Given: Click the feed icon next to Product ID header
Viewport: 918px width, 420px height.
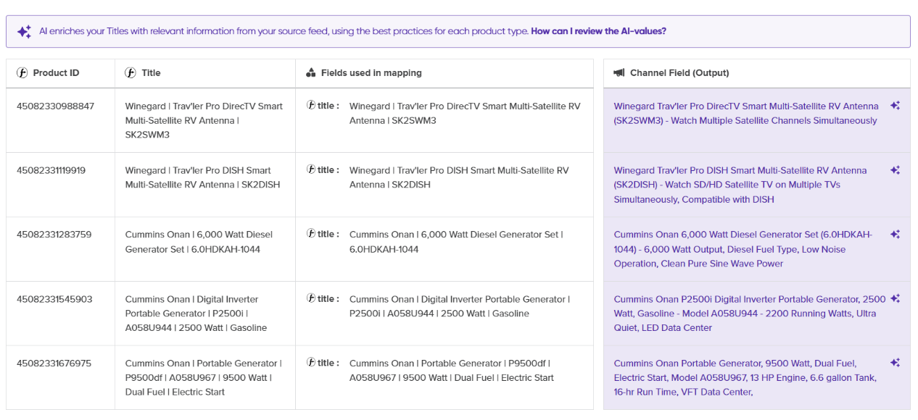Looking at the screenshot, I should (x=22, y=73).
